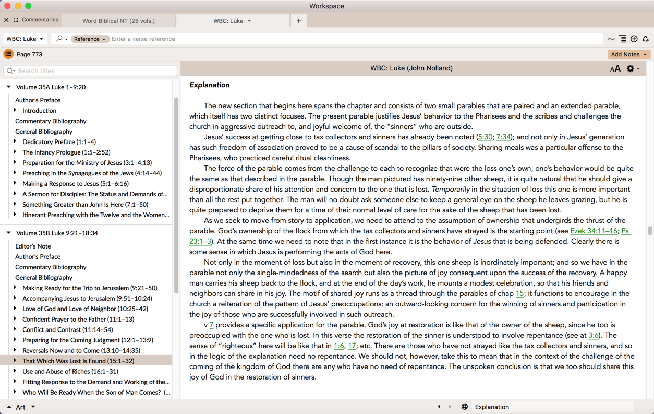The image size is (654, 414).
Task: Open the Ezek 34:11–16 reference link
Action: [594, 231]
